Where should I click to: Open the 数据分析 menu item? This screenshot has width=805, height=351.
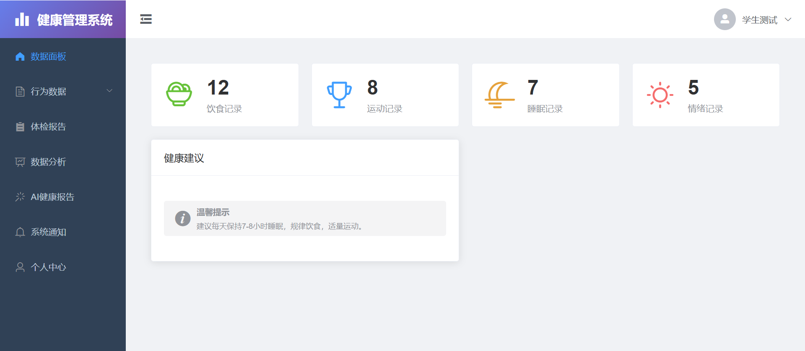[63, 162]
